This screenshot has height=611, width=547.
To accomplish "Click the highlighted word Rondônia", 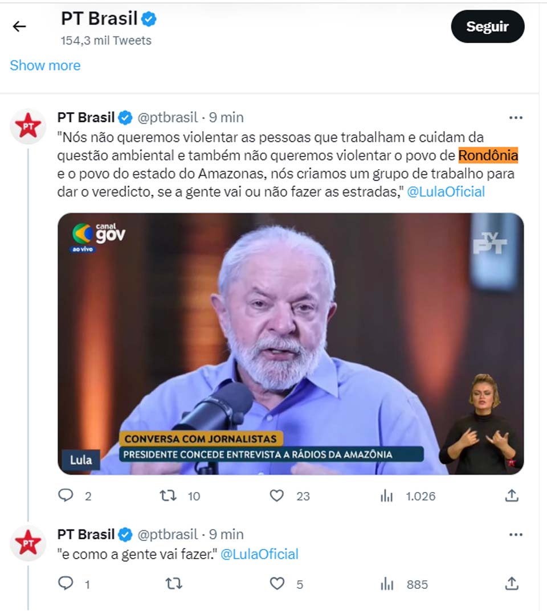I will point(488,155).
